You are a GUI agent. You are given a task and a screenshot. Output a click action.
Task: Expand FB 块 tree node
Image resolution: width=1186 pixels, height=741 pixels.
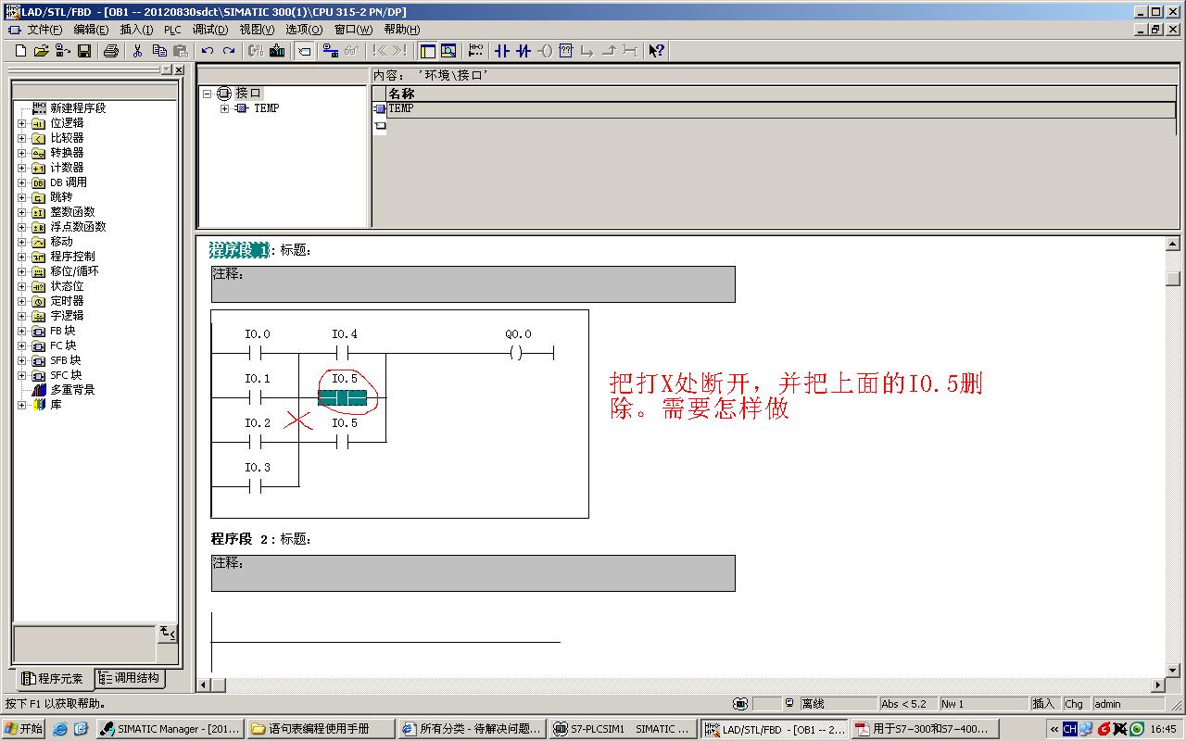click(22, 331)
